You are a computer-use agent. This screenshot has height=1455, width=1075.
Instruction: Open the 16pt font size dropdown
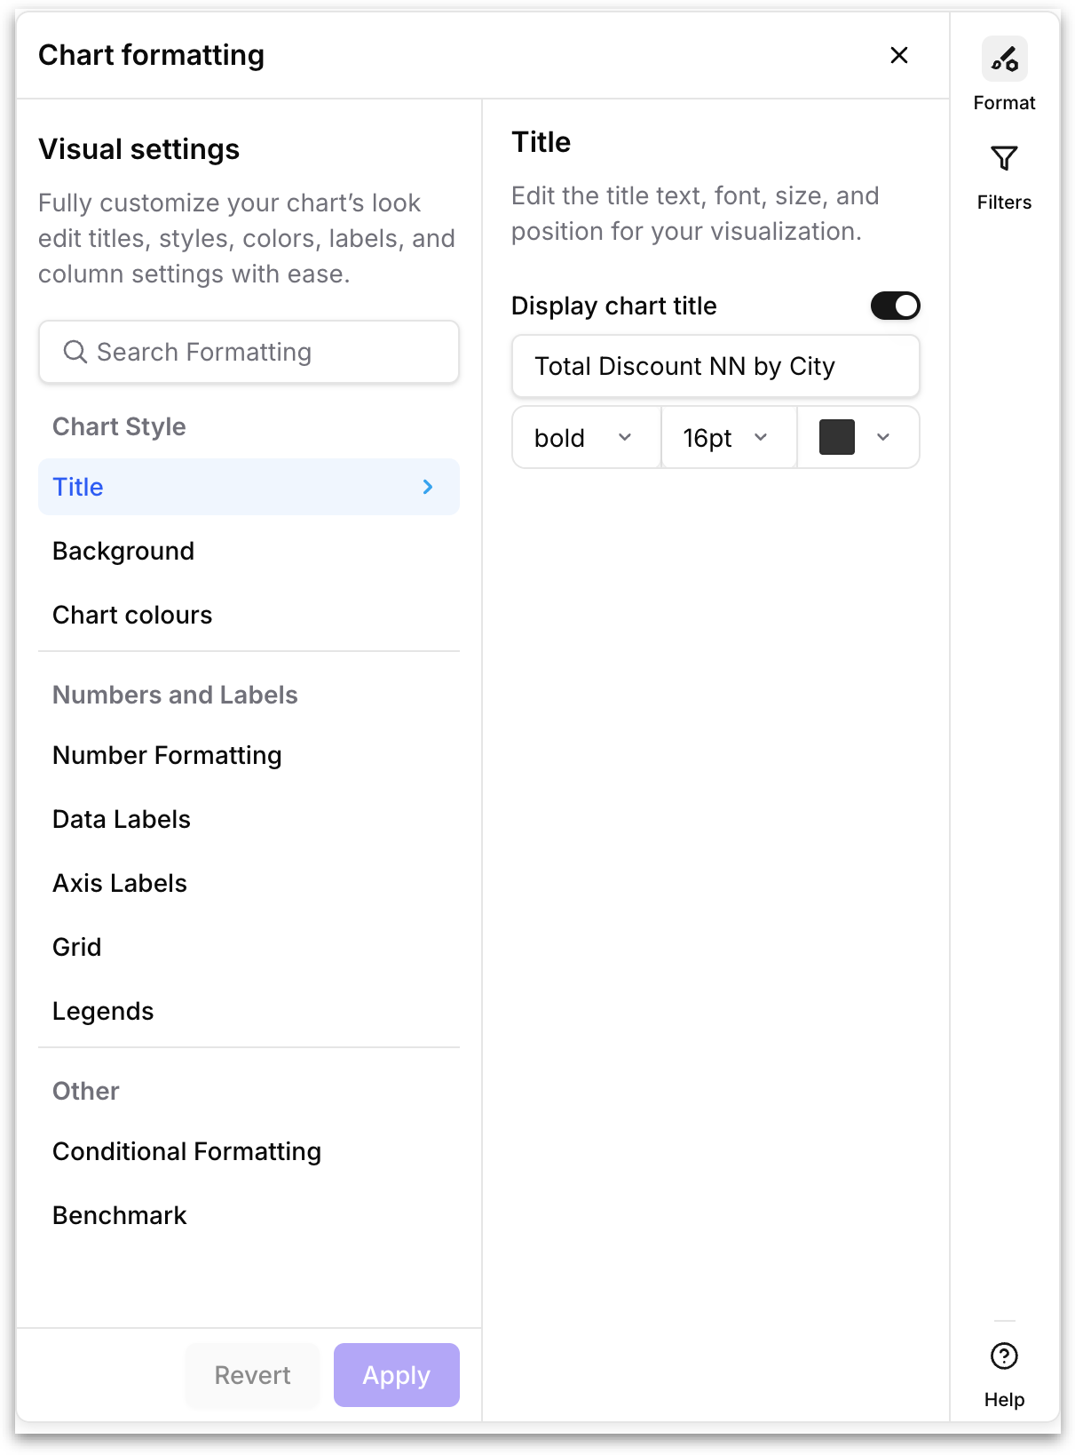[x=729, y=437]
